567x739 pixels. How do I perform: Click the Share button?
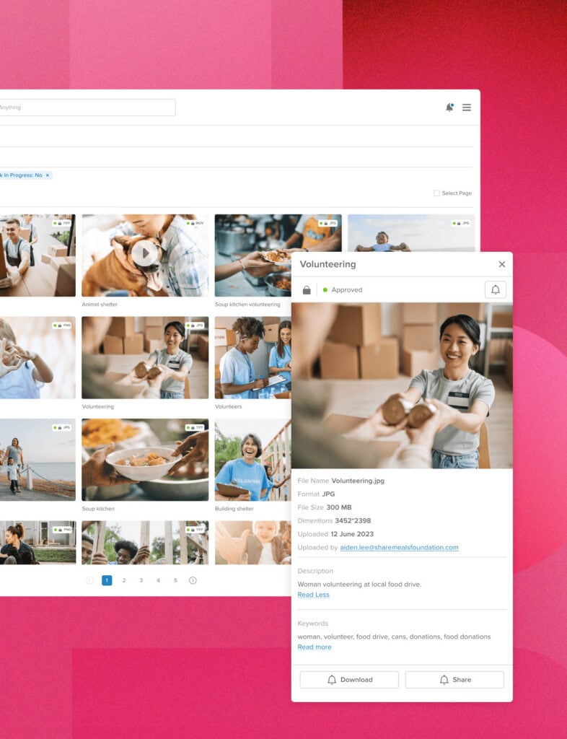pyautogui.click(x=454, y=680)
